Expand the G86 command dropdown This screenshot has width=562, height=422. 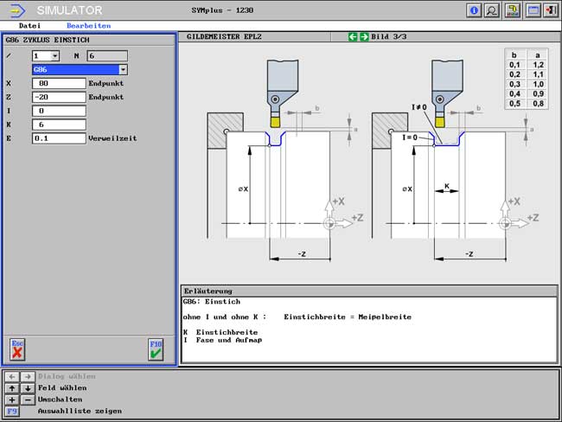[x=123, y=69]
